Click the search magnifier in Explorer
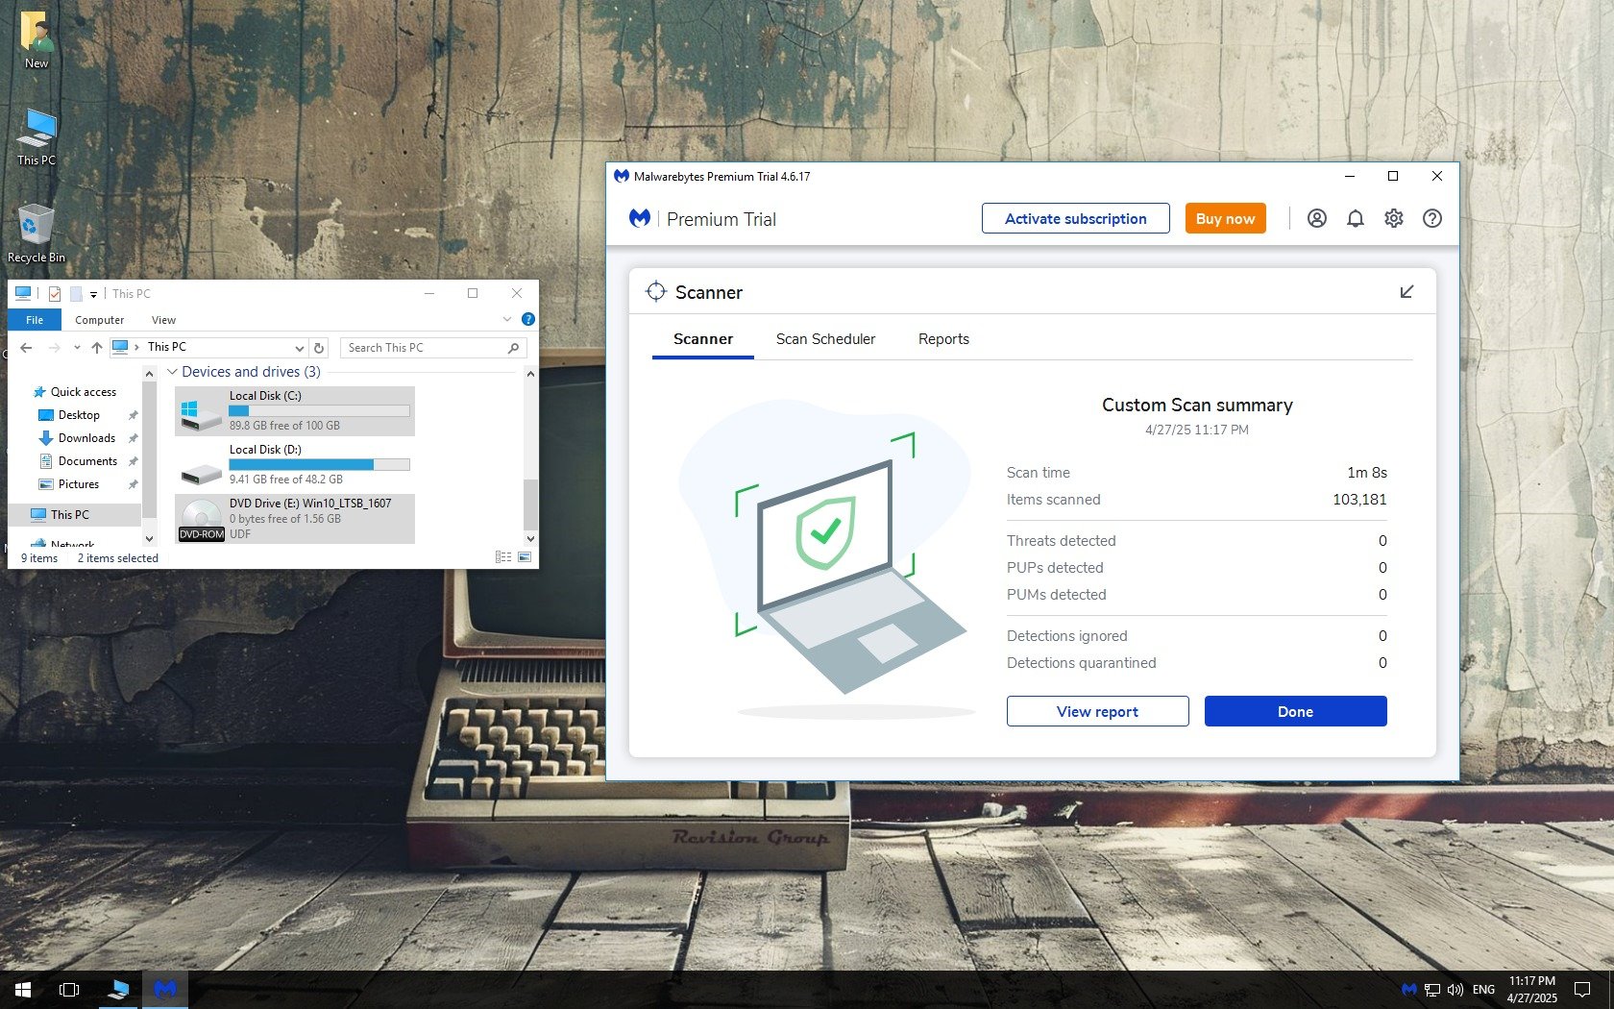 pos(514,348)
